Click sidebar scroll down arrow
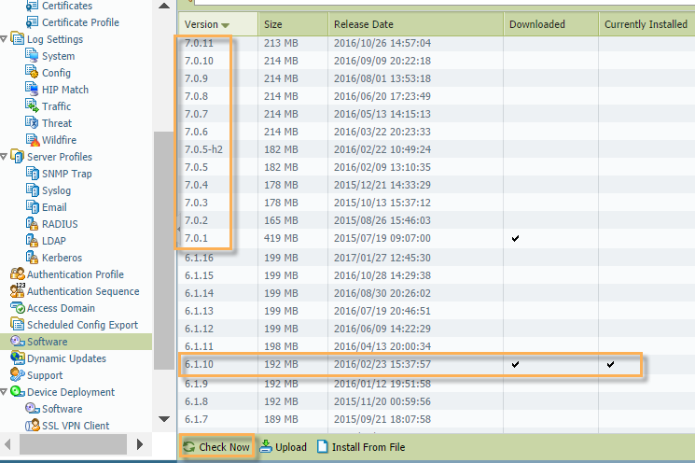This screenshot has height=463, width=695. click(164, 418)
